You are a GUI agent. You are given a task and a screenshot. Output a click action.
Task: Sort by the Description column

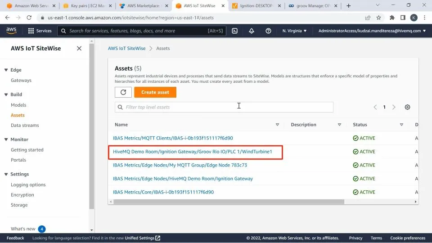coord(339,125)
